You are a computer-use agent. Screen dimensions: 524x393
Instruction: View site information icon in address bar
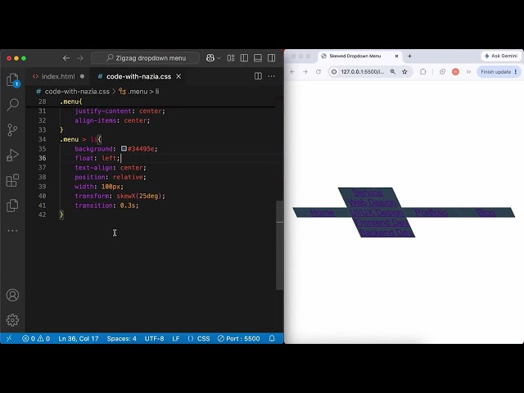(334, 72)
